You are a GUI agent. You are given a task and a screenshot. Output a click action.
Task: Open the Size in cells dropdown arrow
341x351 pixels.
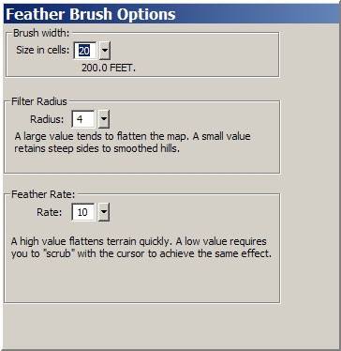105,51
